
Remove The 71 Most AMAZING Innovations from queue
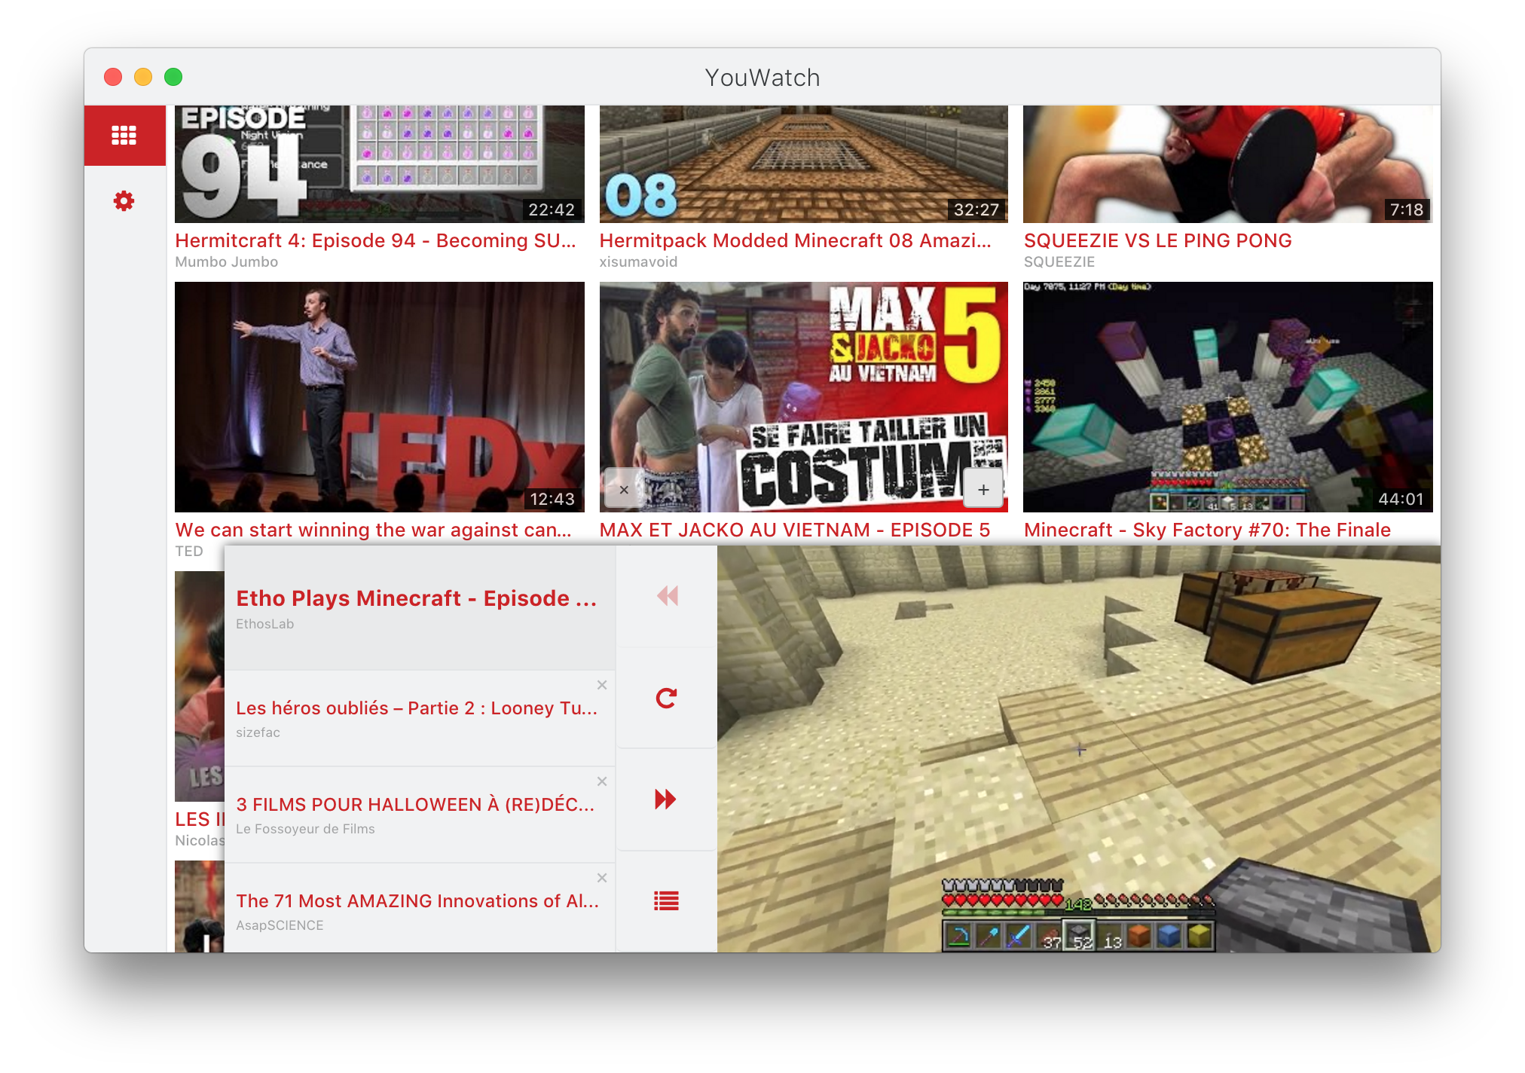point(602,878)
